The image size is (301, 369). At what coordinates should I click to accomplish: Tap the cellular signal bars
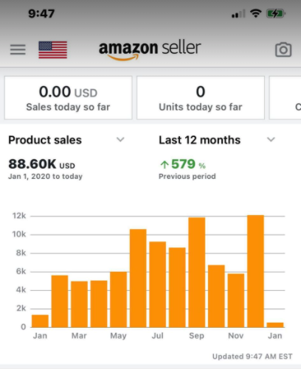pos(238,14)
